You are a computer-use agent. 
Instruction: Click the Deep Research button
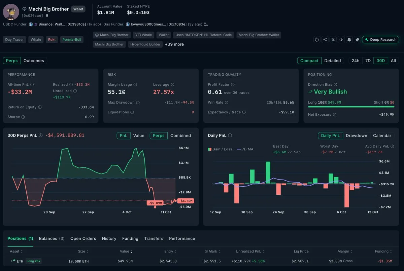tap(380, 40)
